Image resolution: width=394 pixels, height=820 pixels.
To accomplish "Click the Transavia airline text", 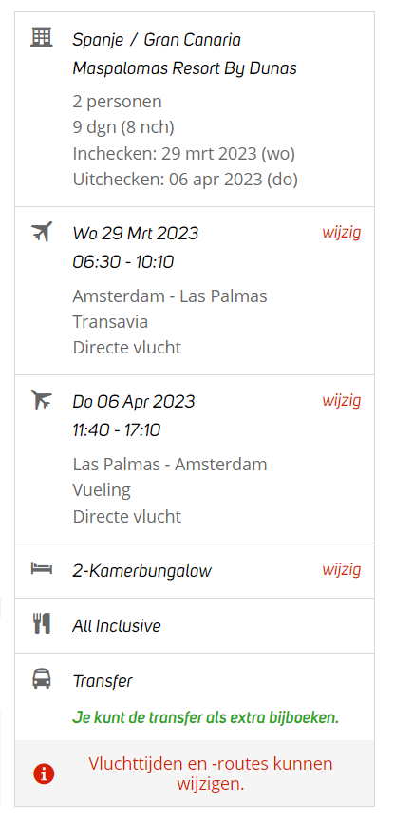I will (x=110, y=321).
